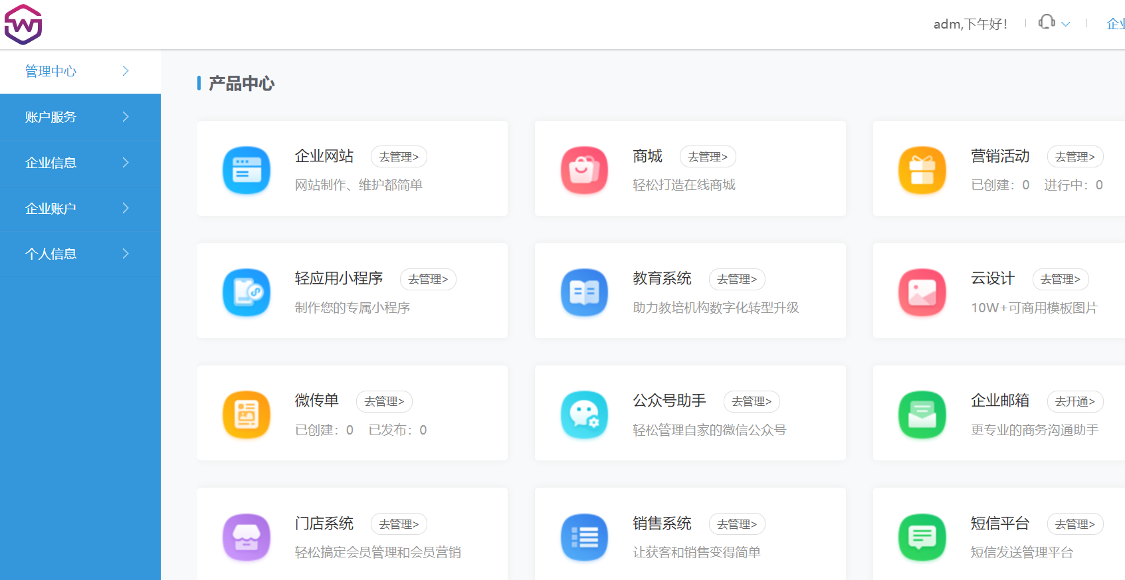This screenshot has height=580, width=1125.
Task: Click 去管理 for 营销活动
Action: click(1075, 157)
